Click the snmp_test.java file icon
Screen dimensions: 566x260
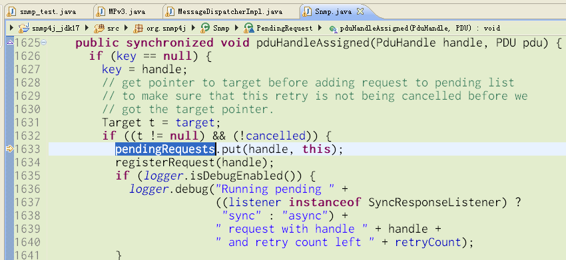pos(11,12)
